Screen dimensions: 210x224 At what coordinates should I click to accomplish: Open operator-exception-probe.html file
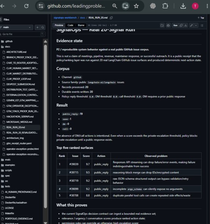click(x=22, y=149)
